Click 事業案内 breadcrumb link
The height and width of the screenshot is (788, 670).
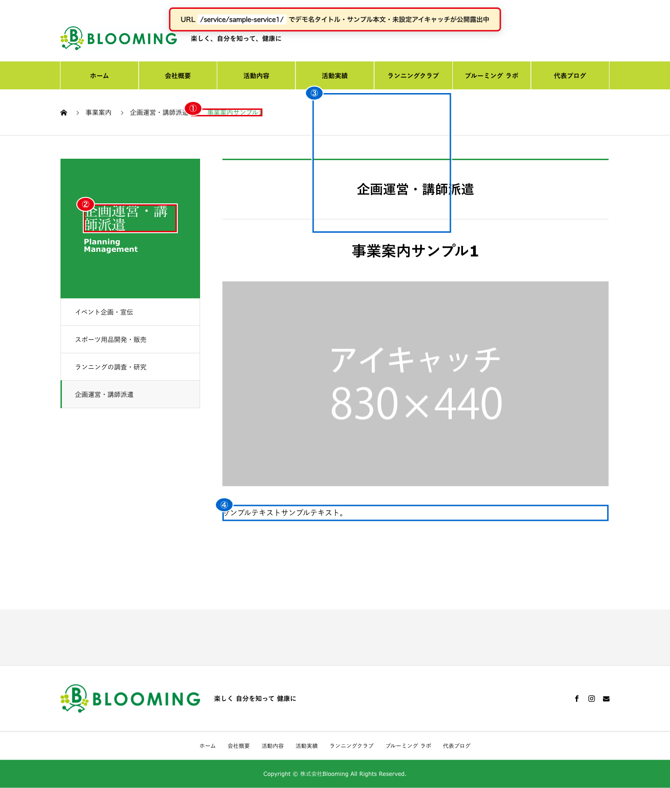(x=99, y=113)
